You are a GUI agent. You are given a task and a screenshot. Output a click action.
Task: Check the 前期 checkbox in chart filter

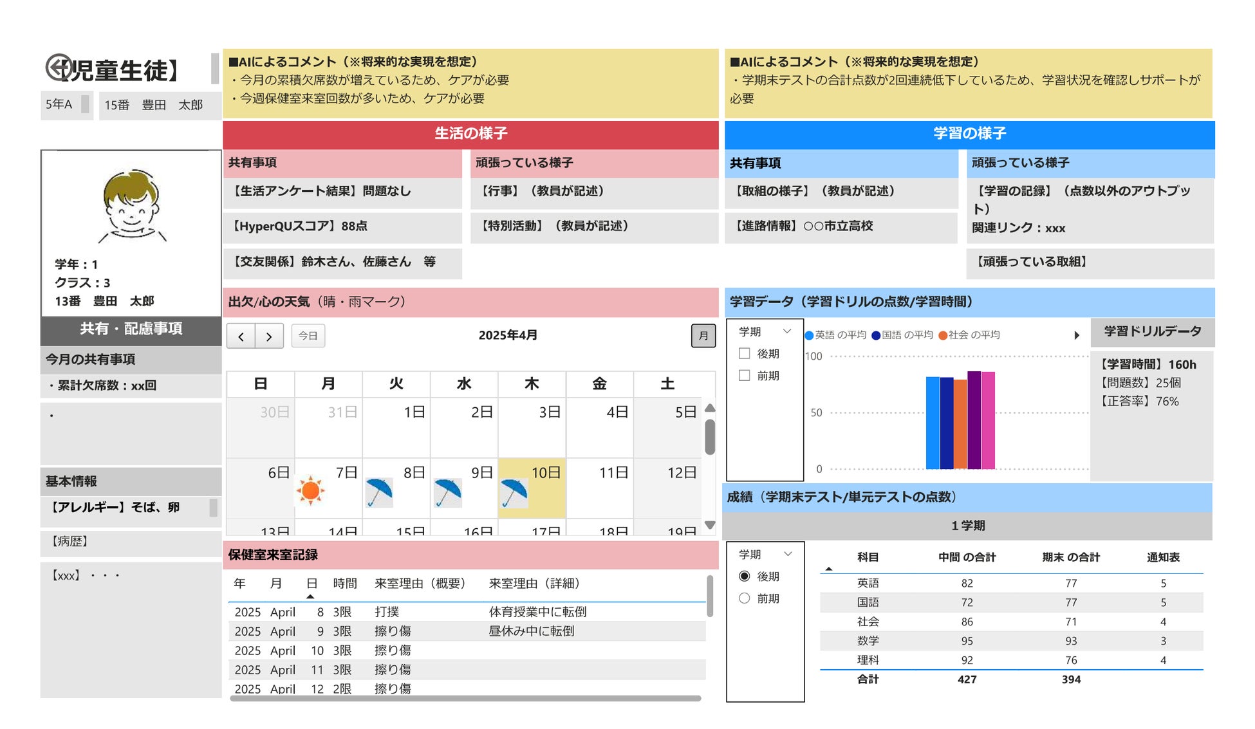pos(745,375)
